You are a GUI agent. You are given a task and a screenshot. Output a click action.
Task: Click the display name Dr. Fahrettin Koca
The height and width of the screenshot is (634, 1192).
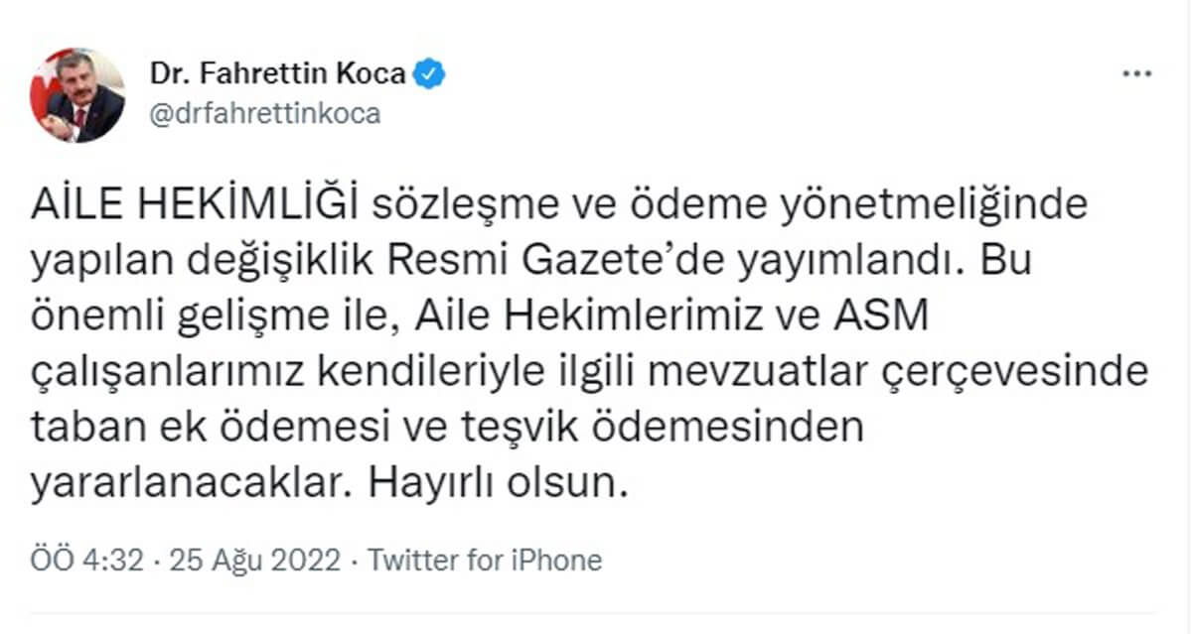(x=279, y=74)
